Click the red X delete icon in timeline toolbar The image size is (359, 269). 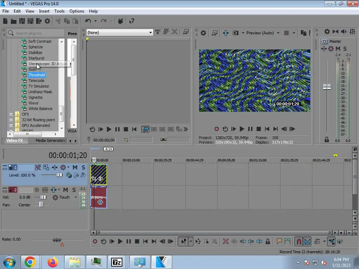(225, 241)
